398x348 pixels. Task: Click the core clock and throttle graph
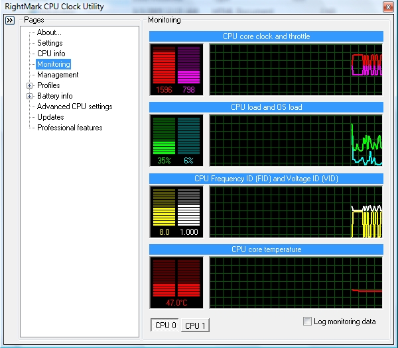coord(296,69)
